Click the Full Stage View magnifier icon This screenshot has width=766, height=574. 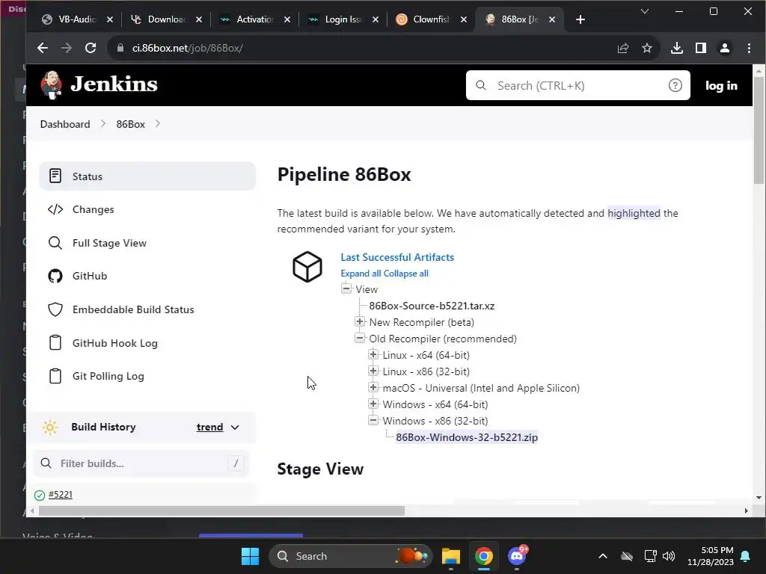point(55,243)
